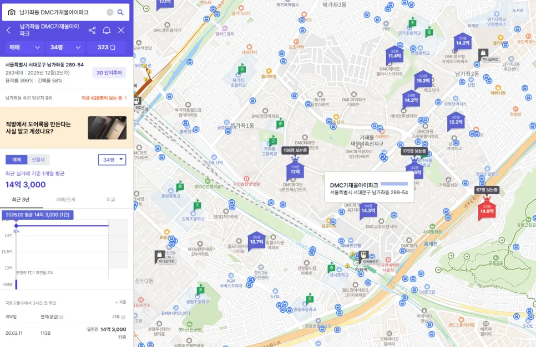The image size is (536, 347).
Task: Select the 15.3억 price marker on map
Action: pyautogui.click(x=422, y=80)
